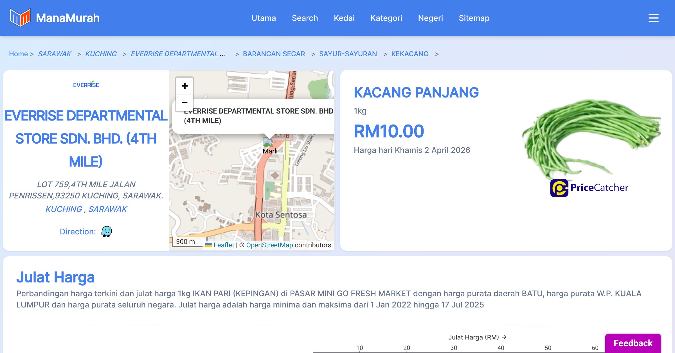Click the Feedback button
This screenshot has width=675, height=353.
tap(633, 343)
